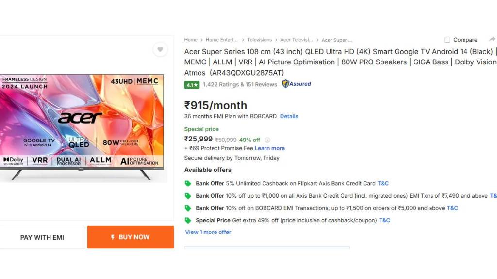Open EMI plan Details link
The height and width of the screenshot is (279, 497).
(289, 116)
